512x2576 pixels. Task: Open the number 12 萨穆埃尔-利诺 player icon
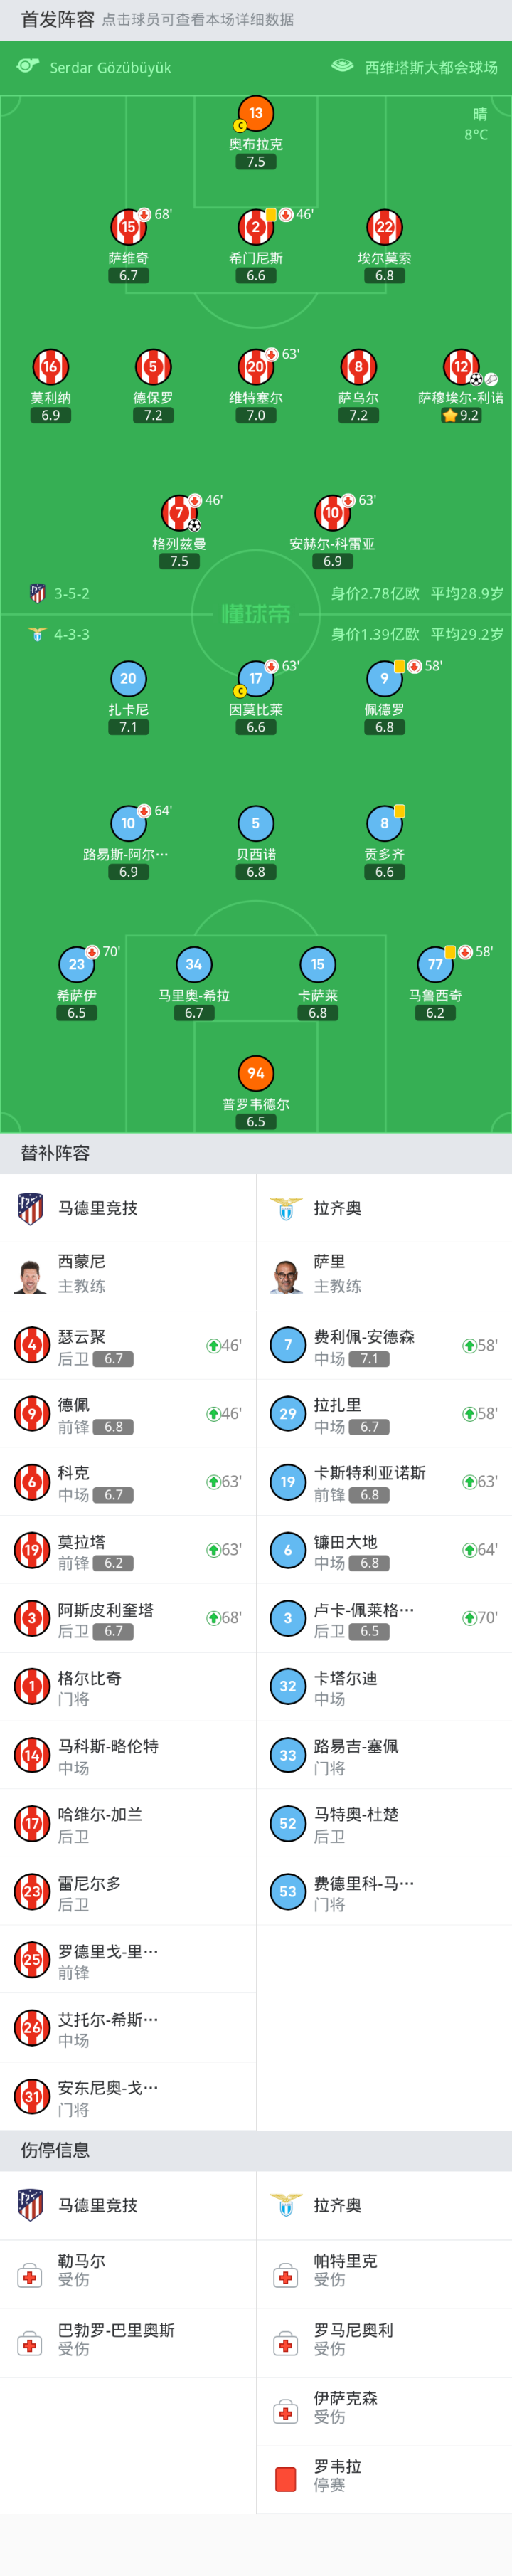tap(460, 367)
